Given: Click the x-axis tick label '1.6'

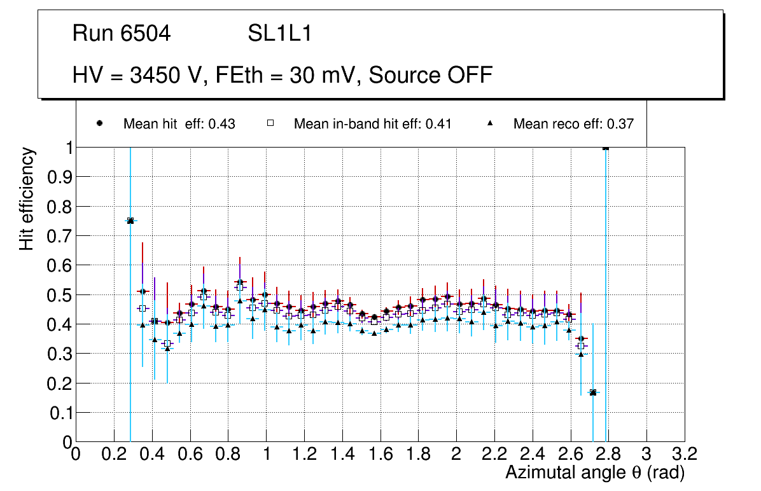Looking at the screenshot, I should (380, 454).
